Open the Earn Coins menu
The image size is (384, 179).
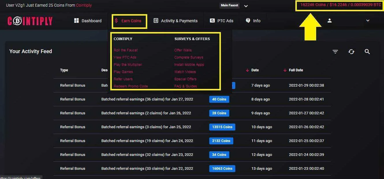[x=128, y=21]
